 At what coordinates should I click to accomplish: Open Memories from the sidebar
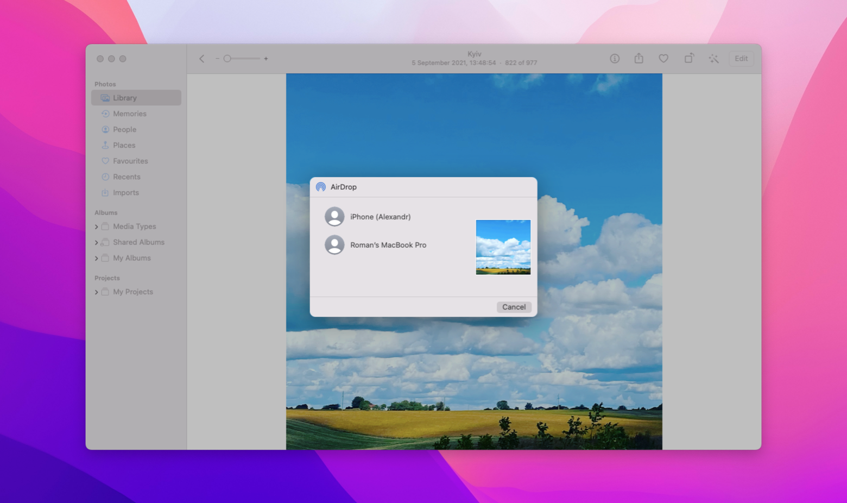click(x=129, y=114)
